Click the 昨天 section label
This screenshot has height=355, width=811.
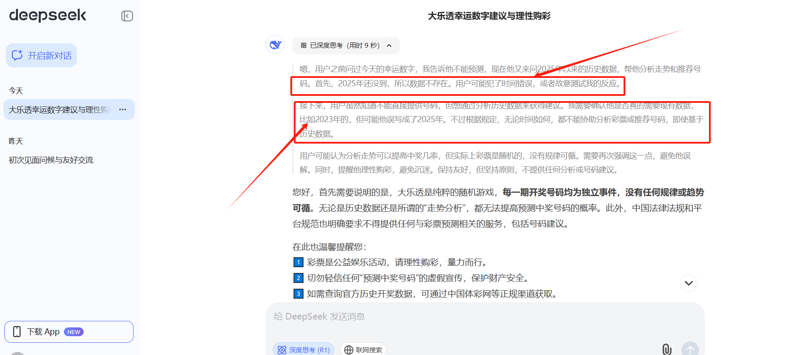(16, 141)
